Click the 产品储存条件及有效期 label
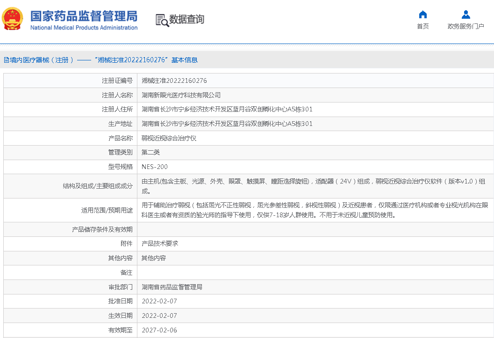494x338 pixels. point(102,229)
